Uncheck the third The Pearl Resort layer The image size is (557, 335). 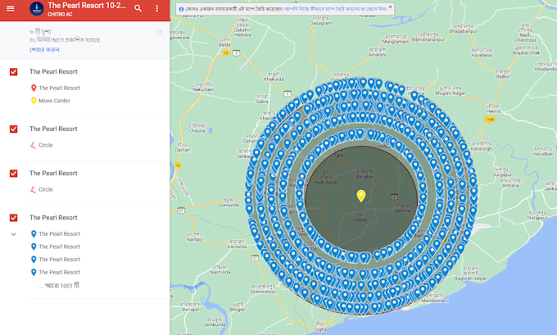click(x=13, y=174)
